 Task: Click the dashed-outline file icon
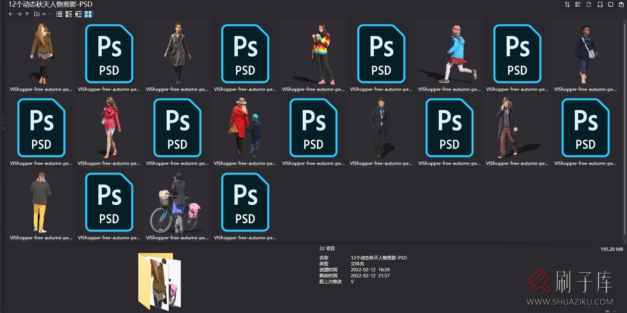coord(589,4)
